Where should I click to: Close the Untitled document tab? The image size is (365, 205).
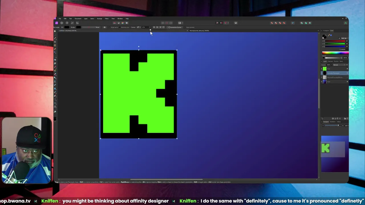click(187, 30)
